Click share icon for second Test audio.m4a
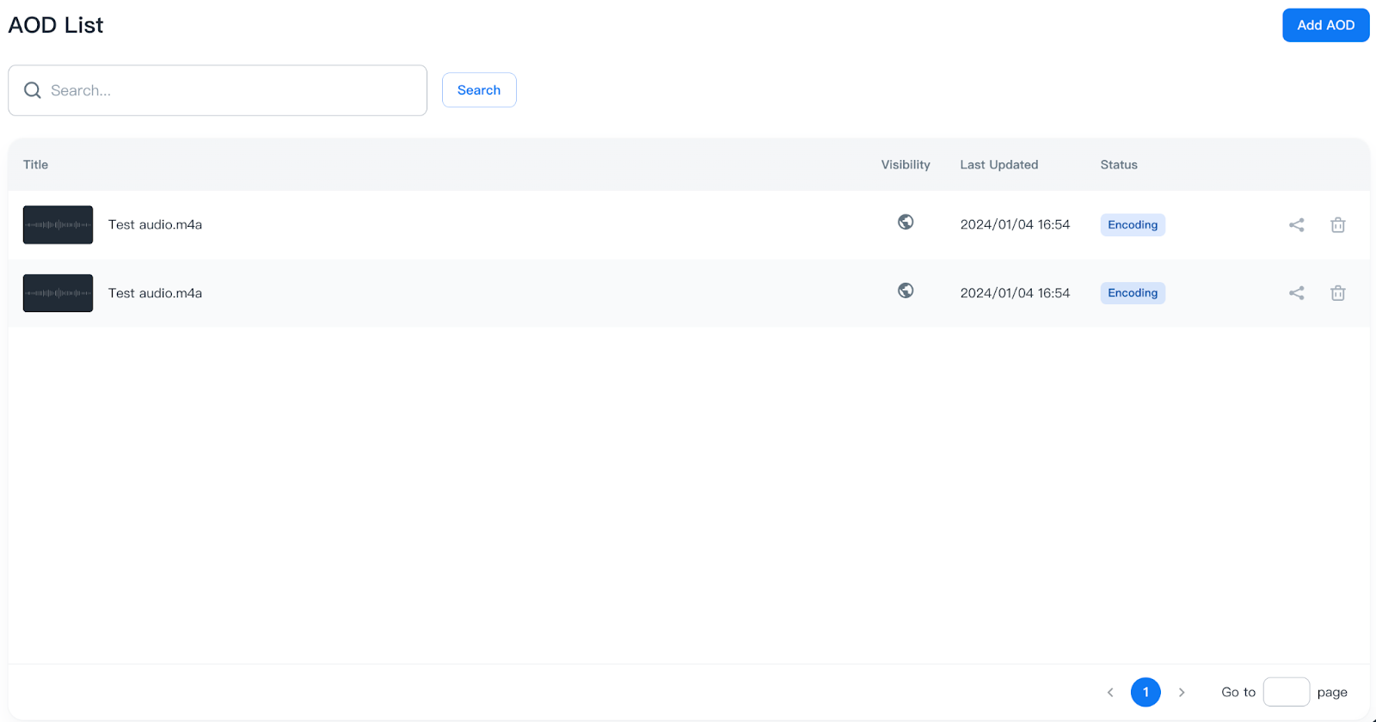 1296,293
